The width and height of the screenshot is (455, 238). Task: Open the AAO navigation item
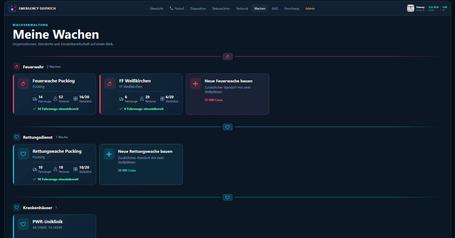pyautogui.click(x=275, y=9)
